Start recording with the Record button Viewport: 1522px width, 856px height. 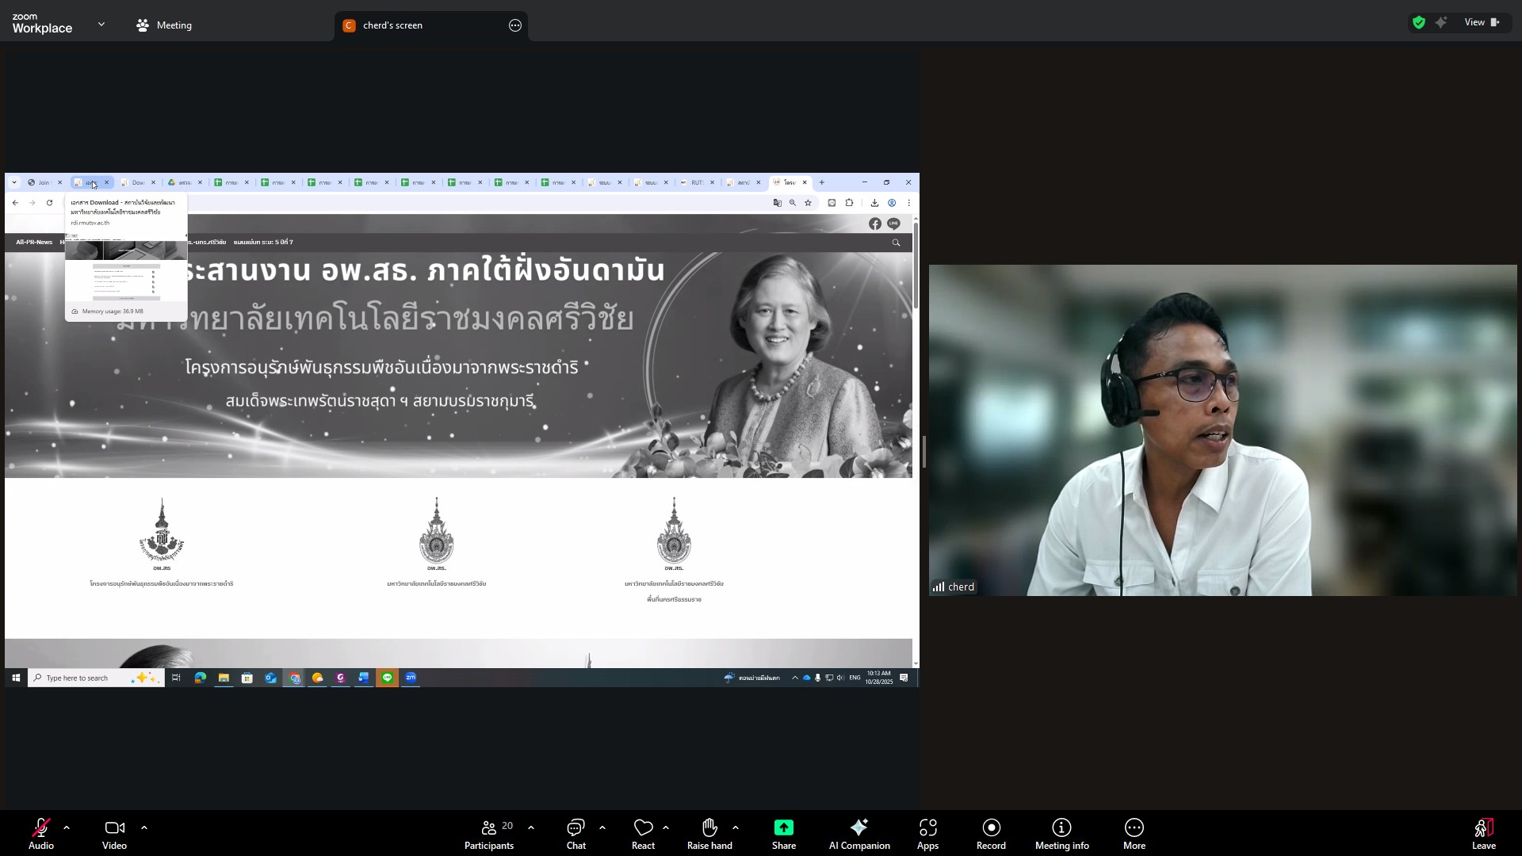991,828
